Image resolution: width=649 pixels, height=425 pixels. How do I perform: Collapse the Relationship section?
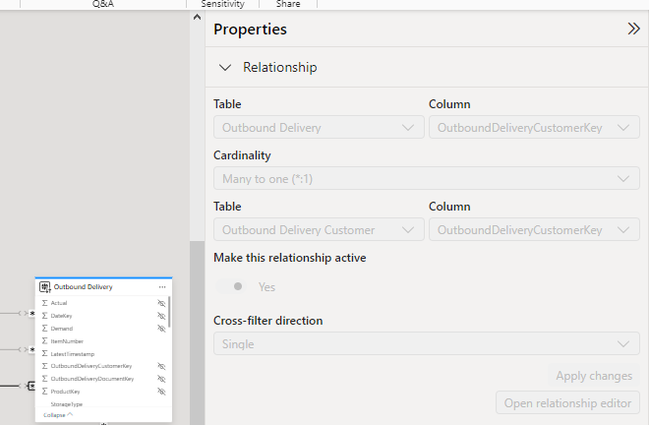coord(225,68)
